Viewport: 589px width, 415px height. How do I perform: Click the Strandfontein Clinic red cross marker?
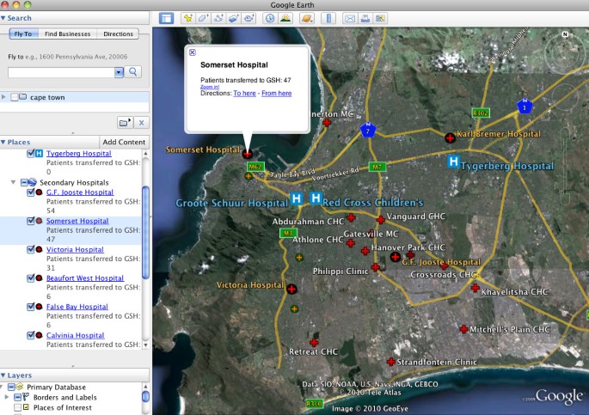pos(391,362)
